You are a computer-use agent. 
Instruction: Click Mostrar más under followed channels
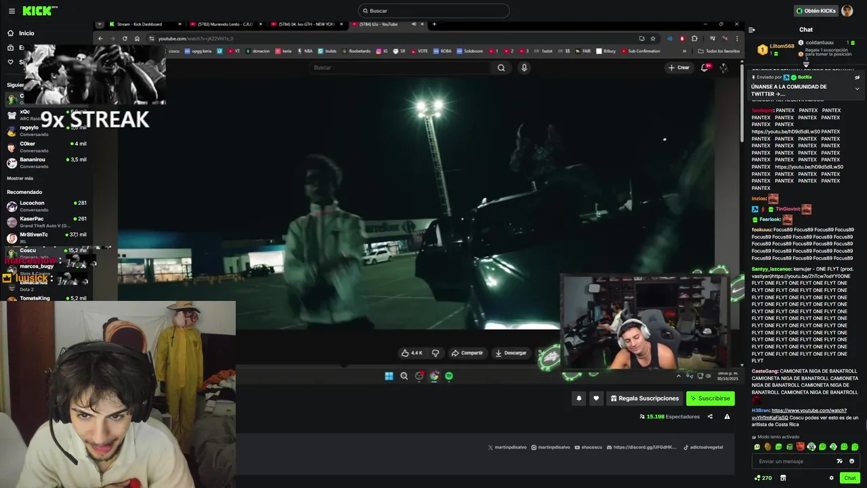pos(20,178)
